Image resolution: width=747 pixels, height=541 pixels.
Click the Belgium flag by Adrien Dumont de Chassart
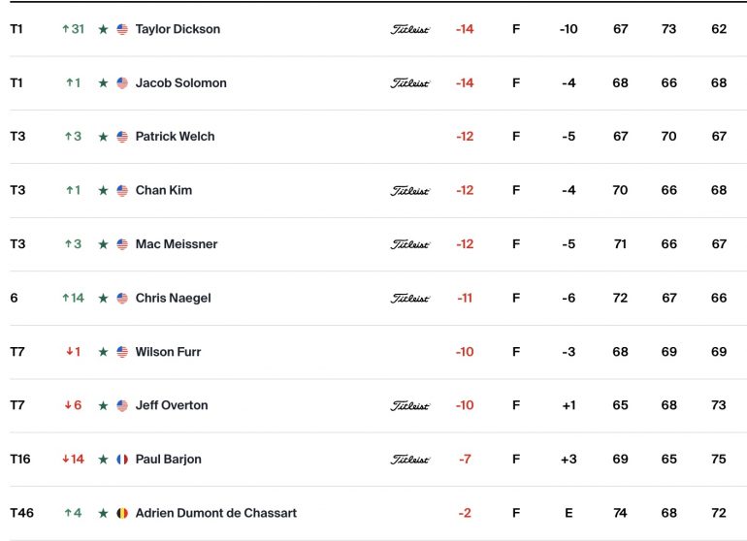point(122,514)
